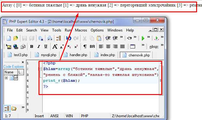Open the Help menu
The width and height of the screenshot is (202, 120).
point(130,30)
